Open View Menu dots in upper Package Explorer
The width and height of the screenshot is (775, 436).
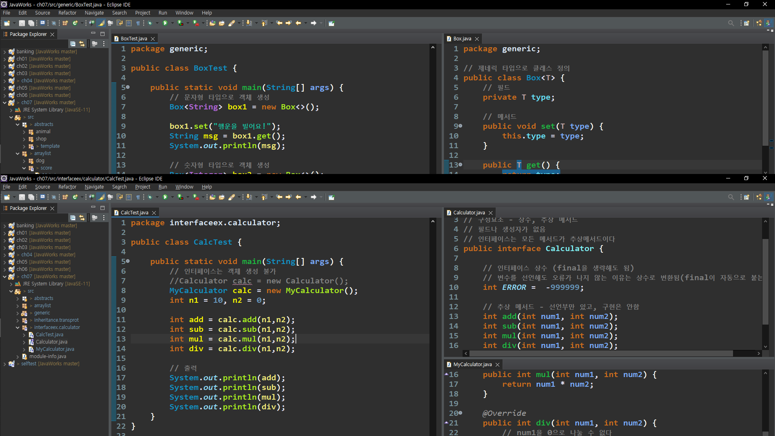[x=104, y=44]
